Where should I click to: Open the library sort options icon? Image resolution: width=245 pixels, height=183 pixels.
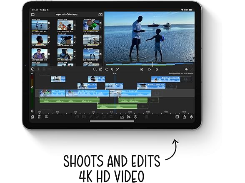tap(100, 69)
